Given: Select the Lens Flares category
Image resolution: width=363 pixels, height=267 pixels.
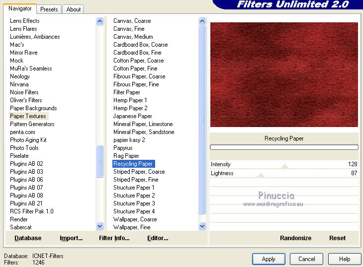Looking at the screenshot, I should click(x=23, y=29).
